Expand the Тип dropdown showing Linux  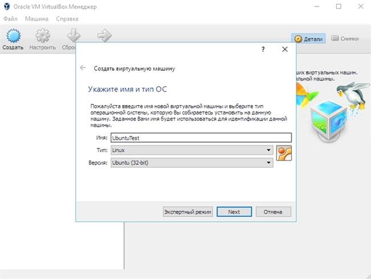pos(192,150)
